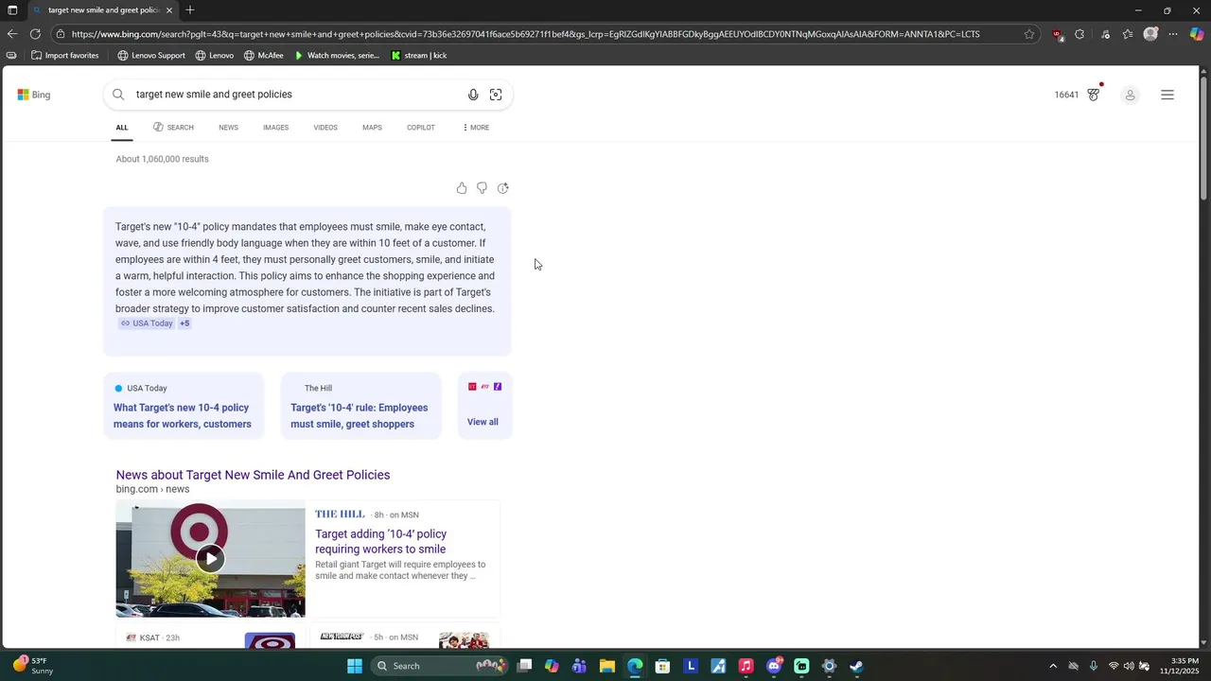The width and height of the screenshot is (1211, 681).
Task: Open the 'Watch movies, serie...' bookmark
Action: point(337,55)
